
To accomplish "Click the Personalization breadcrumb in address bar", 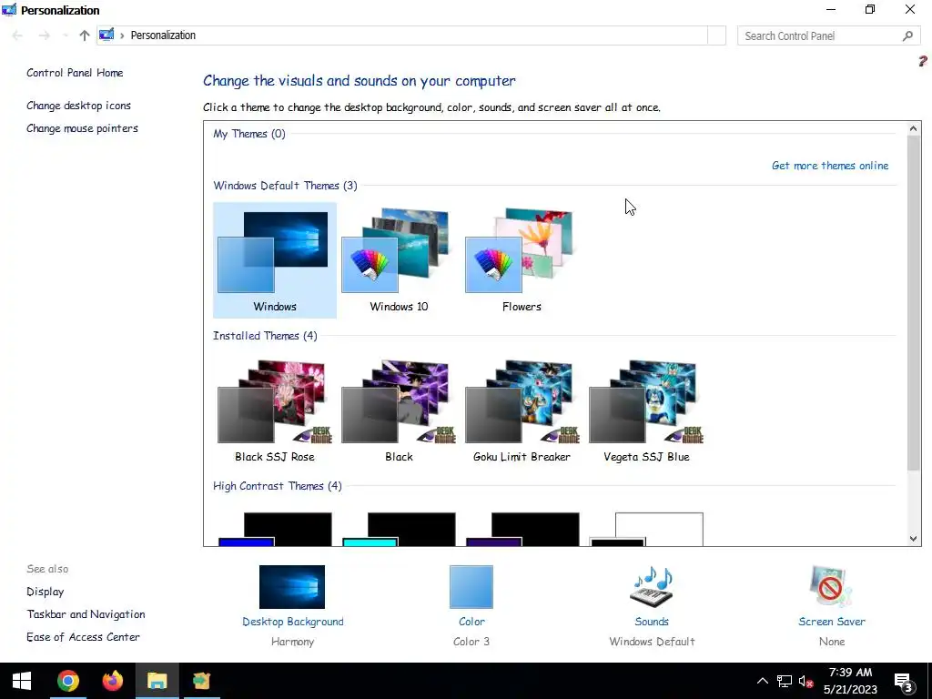I will coord(163,35).
